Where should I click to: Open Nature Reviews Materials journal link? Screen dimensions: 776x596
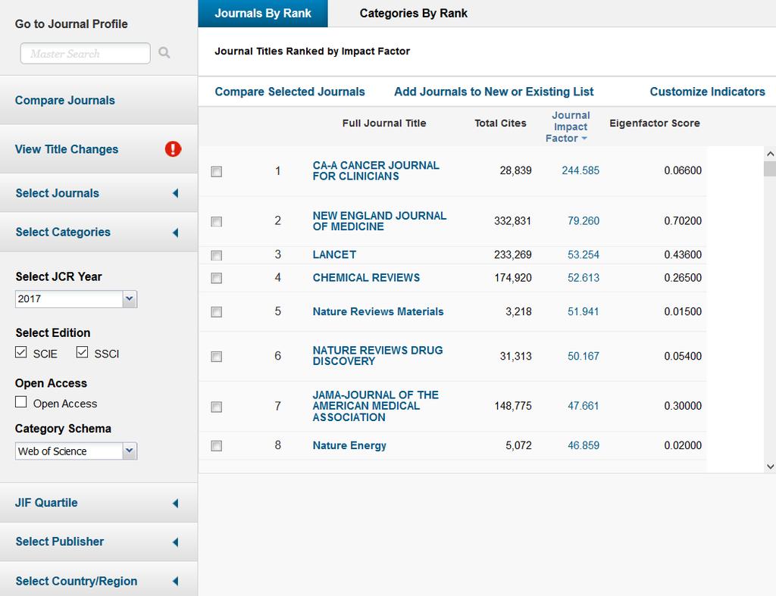[377, 311]
